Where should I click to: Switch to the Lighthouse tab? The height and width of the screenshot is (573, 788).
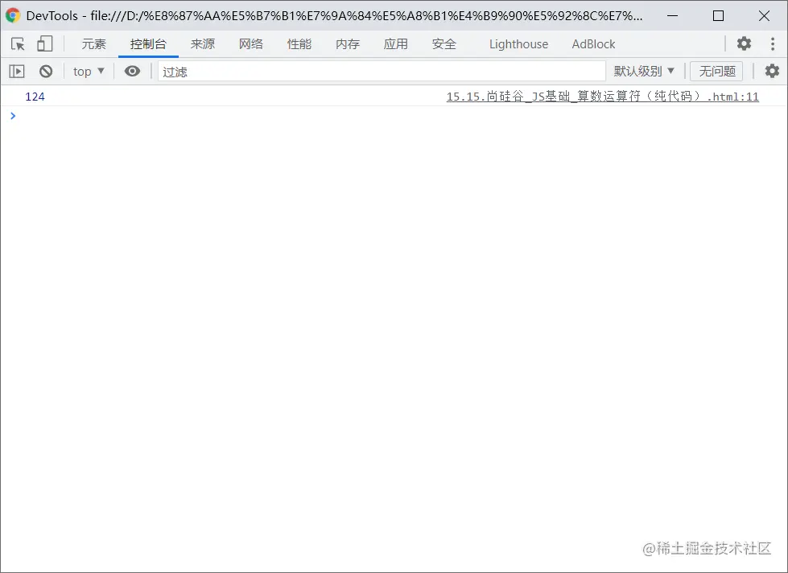coord(518,44)
